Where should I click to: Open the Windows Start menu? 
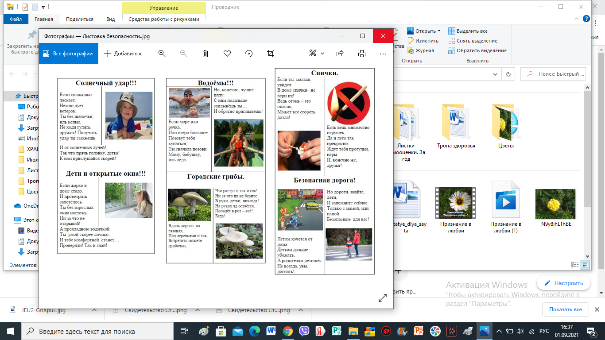point(11,331)
